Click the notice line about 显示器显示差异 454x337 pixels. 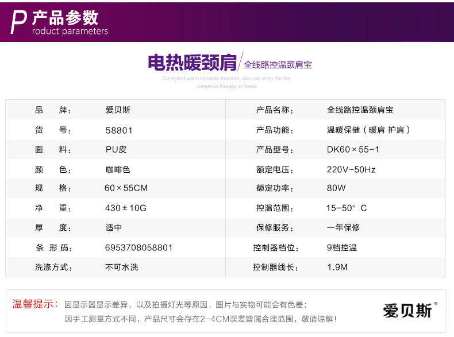click(x=185, y=305)
